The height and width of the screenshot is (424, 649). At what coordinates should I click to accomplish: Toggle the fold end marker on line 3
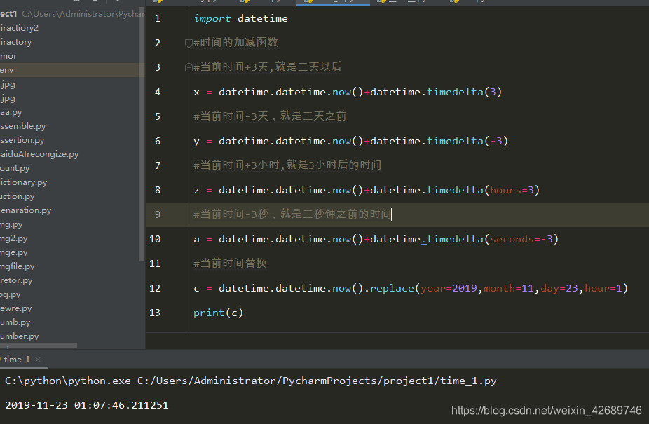(189, 67)
